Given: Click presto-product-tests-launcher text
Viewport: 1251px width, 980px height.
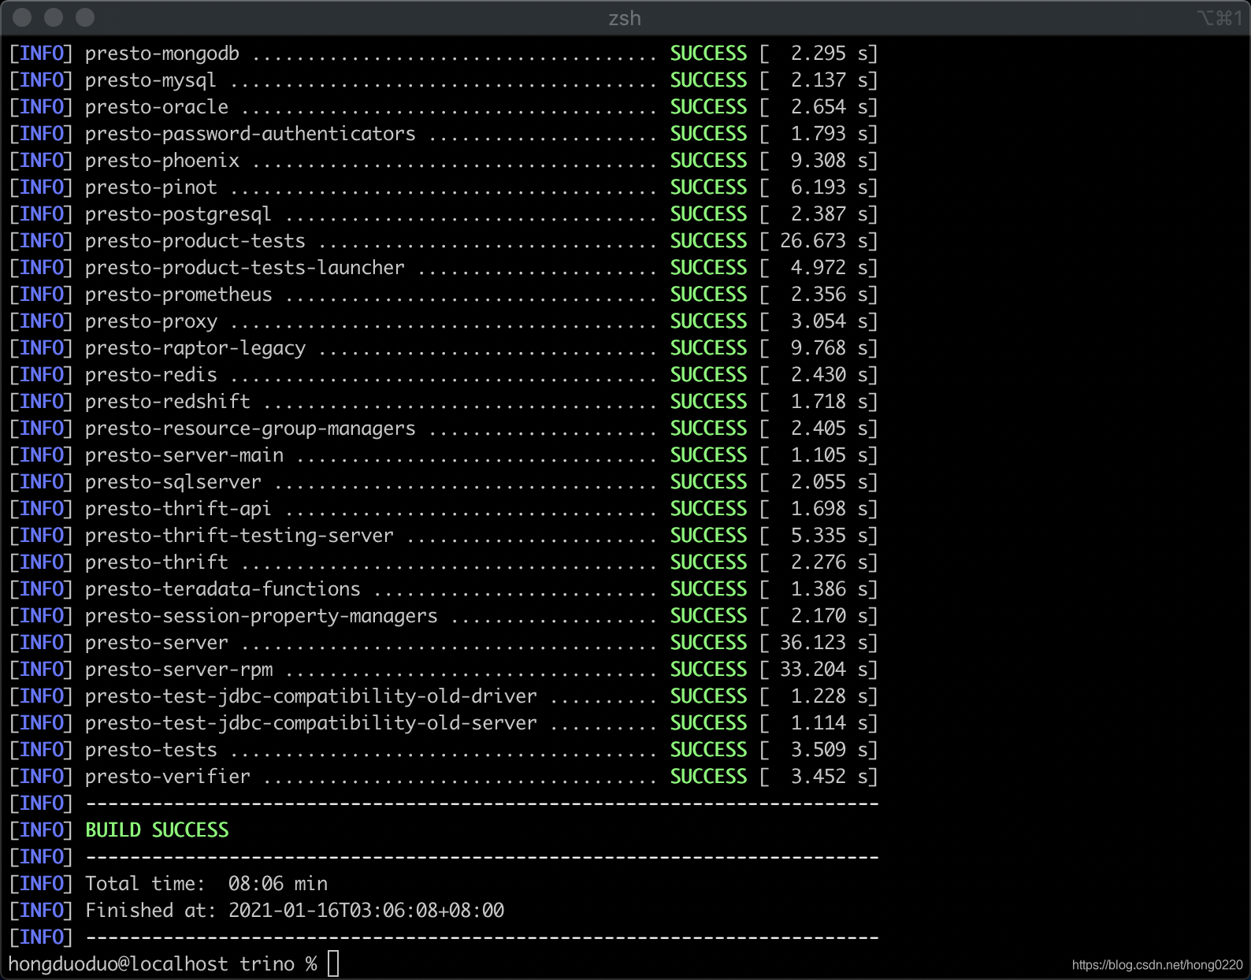Looking at the screenshot, I should [x=245, y=268].
